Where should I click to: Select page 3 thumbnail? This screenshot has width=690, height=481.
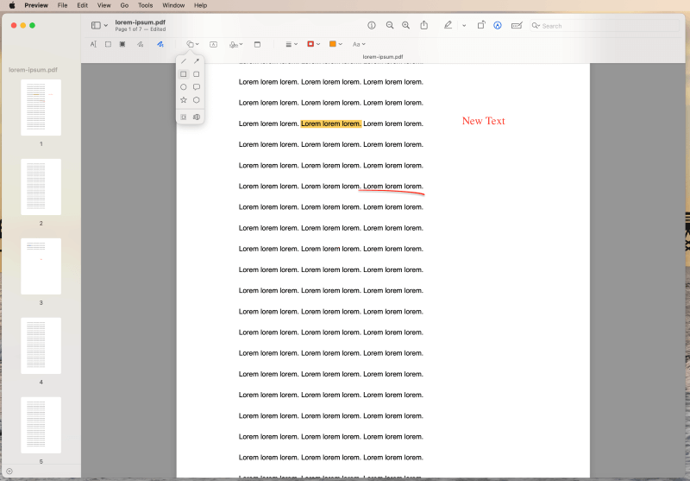click(41, 267)
